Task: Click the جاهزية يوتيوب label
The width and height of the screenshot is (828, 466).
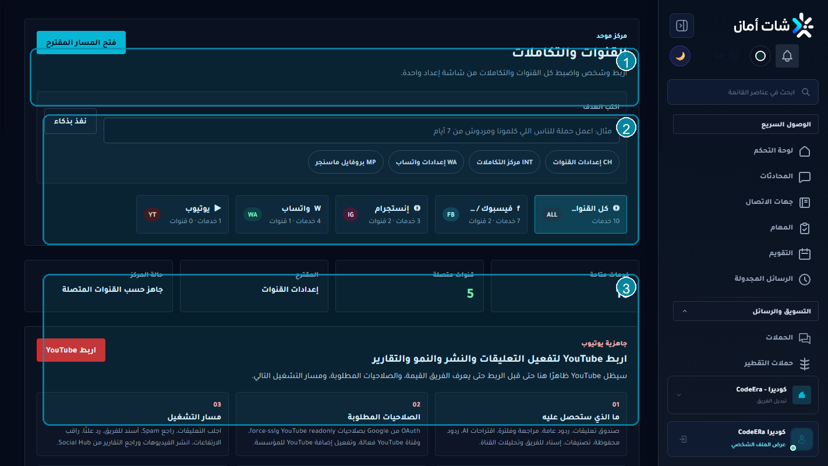Action: point(604,344)
